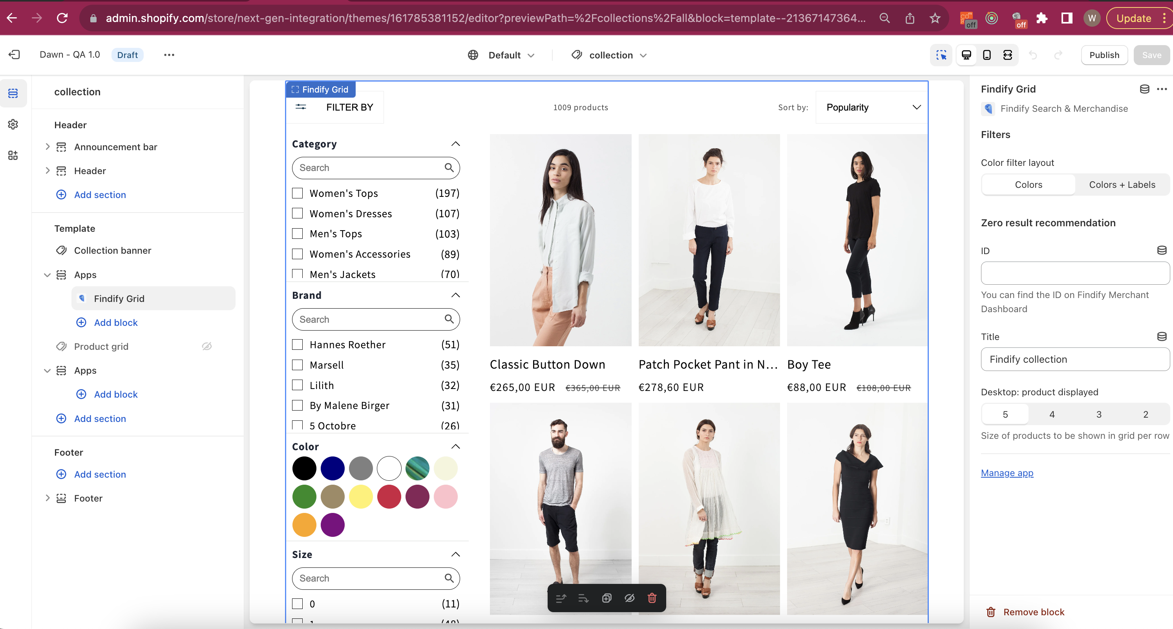Select Colors + Labels layout option
1173x629 pixels.
coord(1122,185)
